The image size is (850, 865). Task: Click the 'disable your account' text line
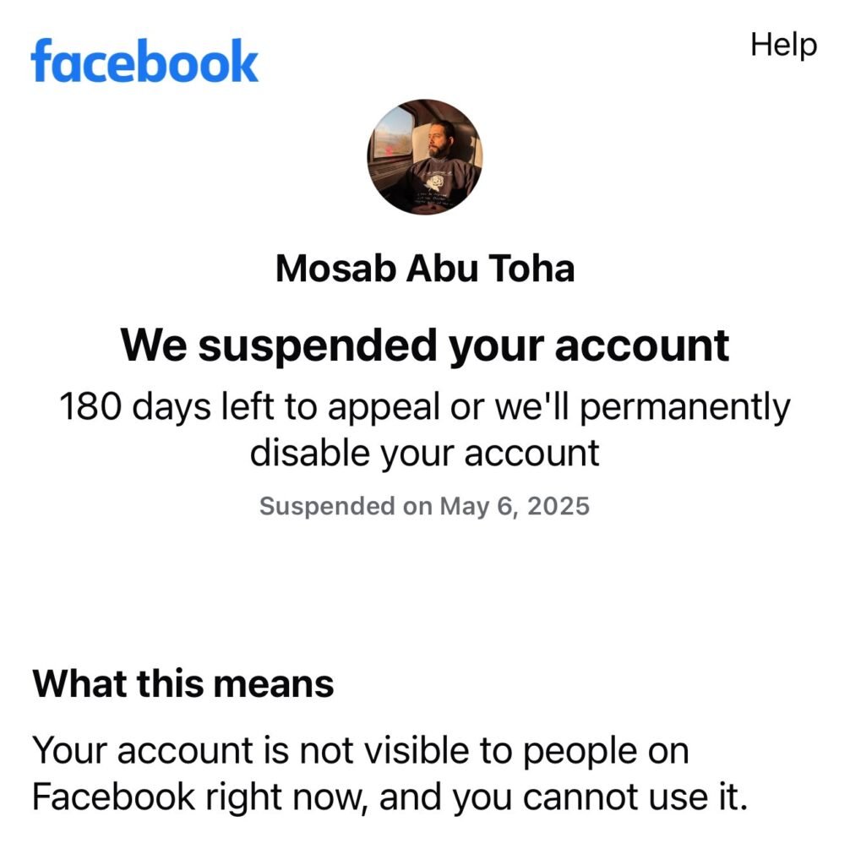424,454
